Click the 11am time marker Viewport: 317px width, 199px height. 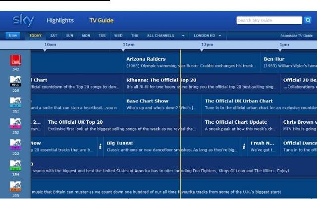click(x=129, y=45)
